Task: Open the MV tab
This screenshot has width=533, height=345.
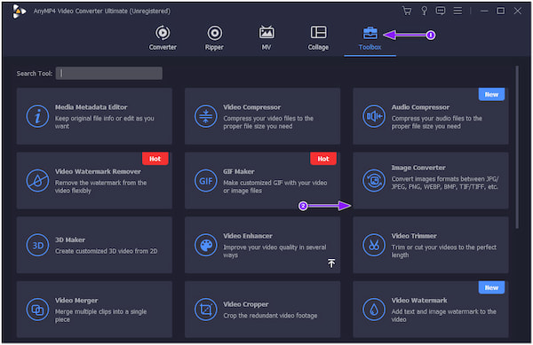Action: [x=266, y=38]
